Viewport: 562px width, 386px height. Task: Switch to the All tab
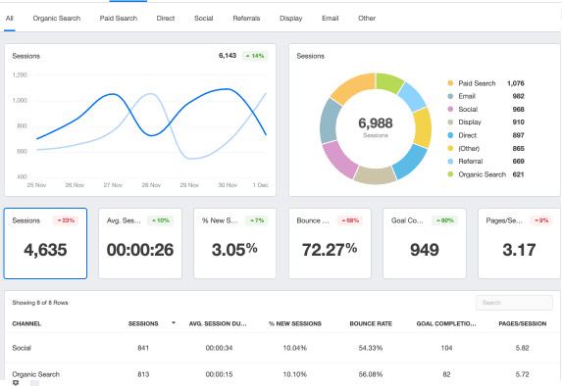point(10,19)
